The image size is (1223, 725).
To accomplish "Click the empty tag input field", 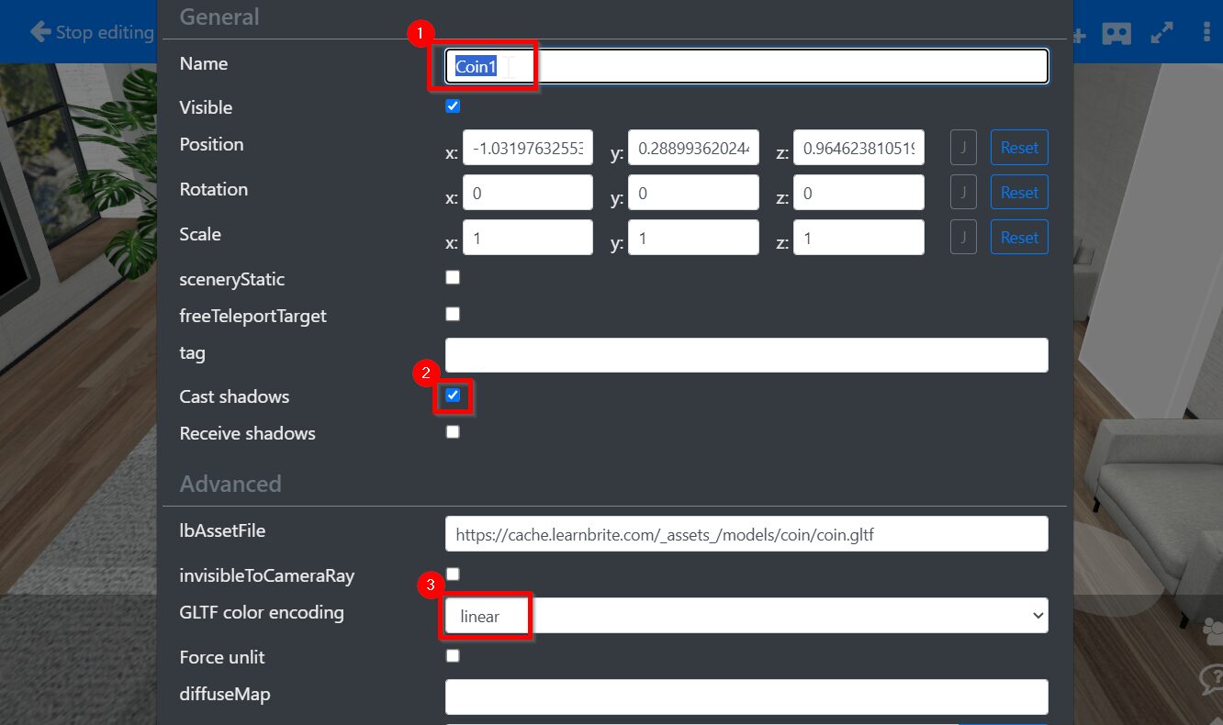I will (746, 355).
